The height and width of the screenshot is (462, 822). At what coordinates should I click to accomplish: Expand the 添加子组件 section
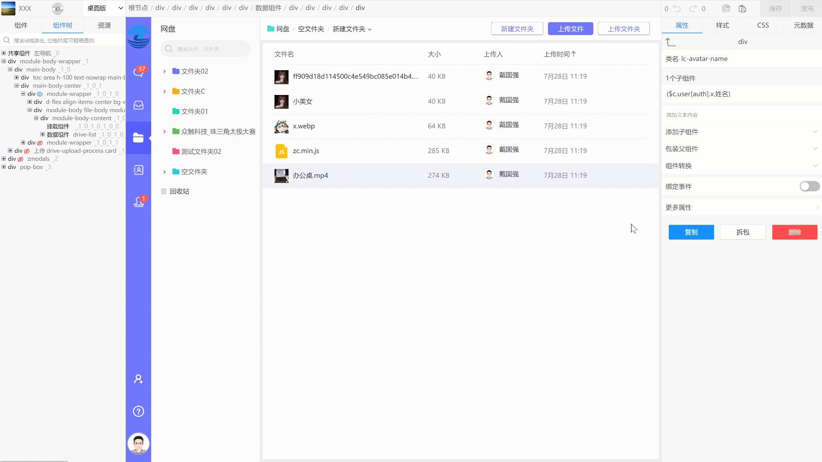click(x=742, y=132)
